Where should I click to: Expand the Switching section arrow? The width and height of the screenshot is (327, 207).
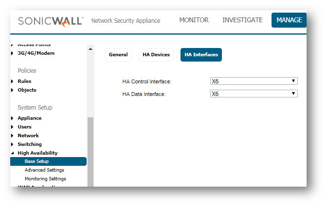pyautogui.click(x=12, y=144)
